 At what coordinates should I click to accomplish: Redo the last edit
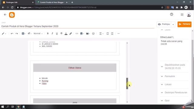[x=17, y=34]
